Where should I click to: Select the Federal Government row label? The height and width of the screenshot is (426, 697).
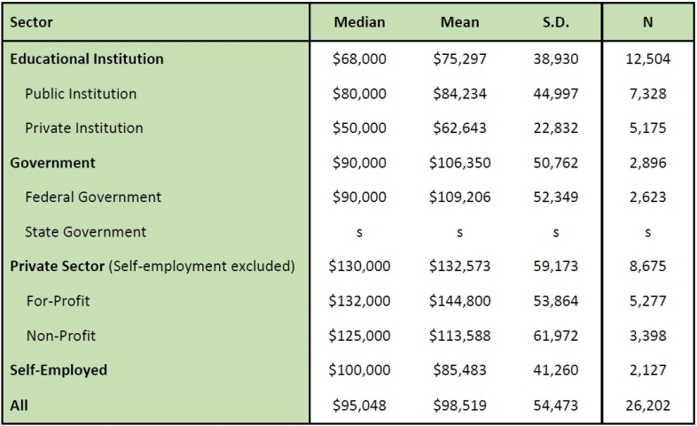click(x=93, y=197)
